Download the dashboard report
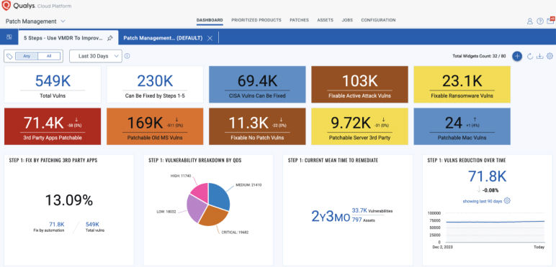556x267 pixels. [x=540, y=56]
